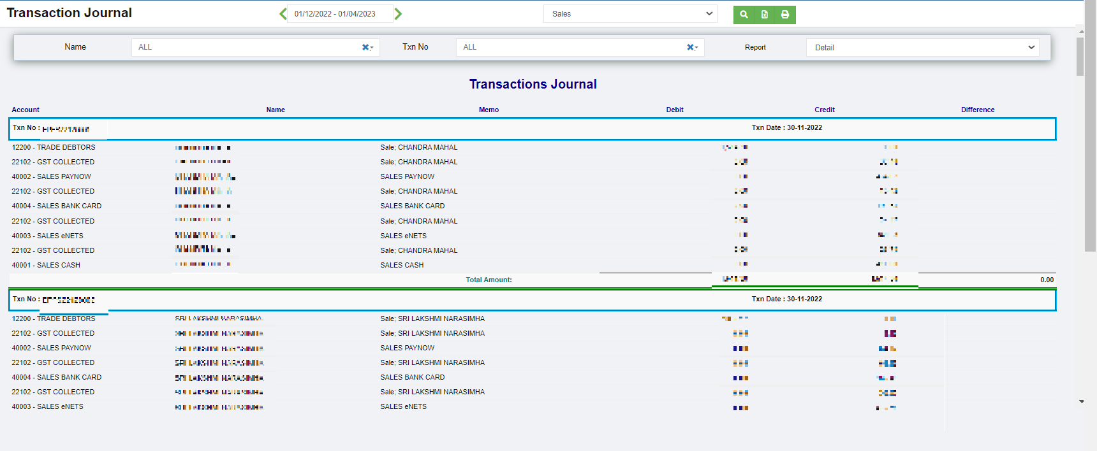This screenshot has height=451, width=1097.
Task: Click the Account column header
Action: coord(26,110)
